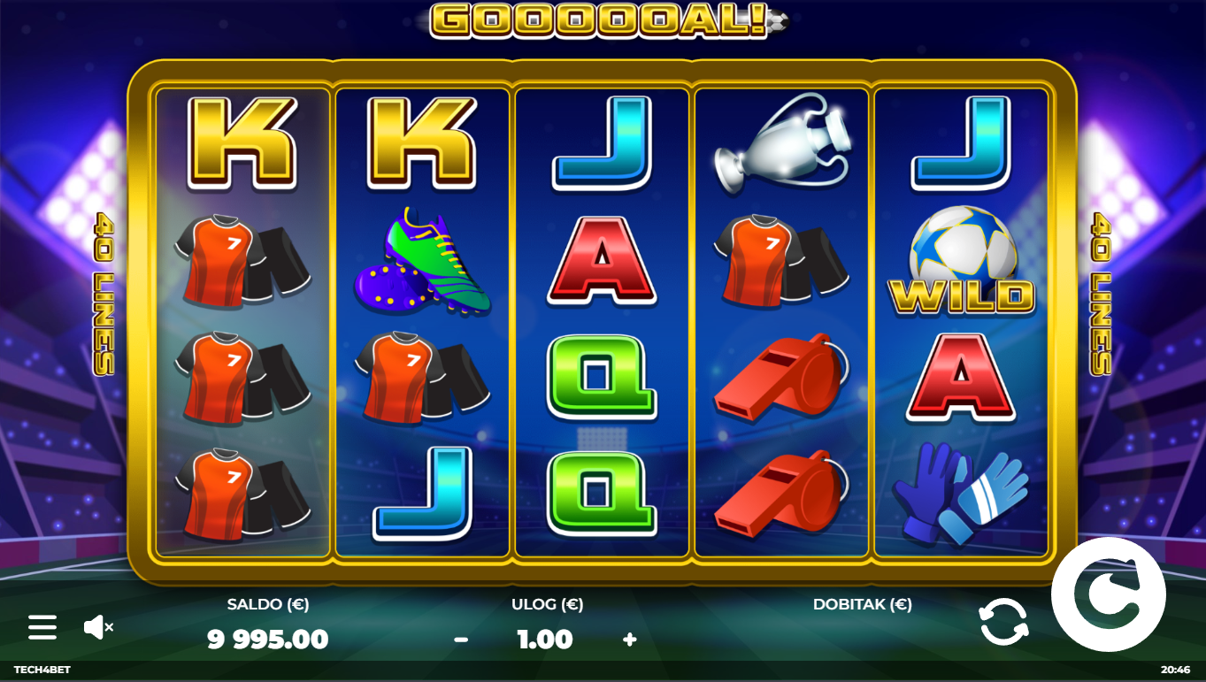The image size is (1206, 682).
Task: Click the left 40 LINES label
Action: (104, 294)
